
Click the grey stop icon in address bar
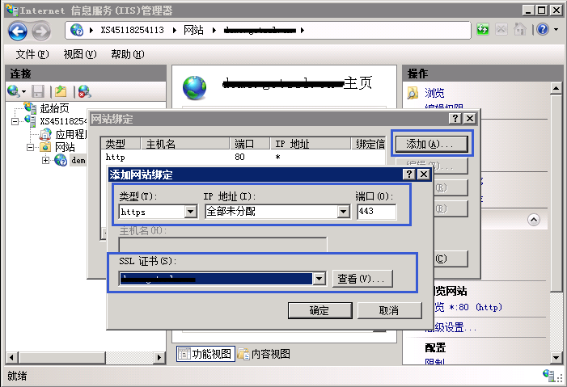tap(501, 29)
